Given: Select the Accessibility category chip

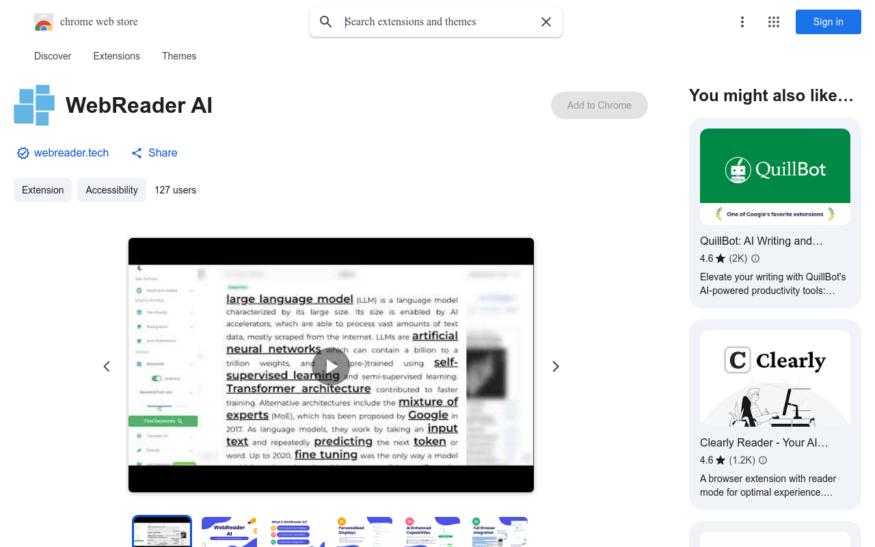Looking at the screenshot, I should [111, 190].
